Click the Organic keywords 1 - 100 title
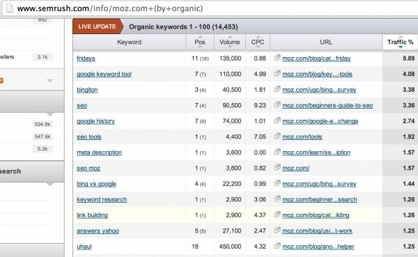 183,27
